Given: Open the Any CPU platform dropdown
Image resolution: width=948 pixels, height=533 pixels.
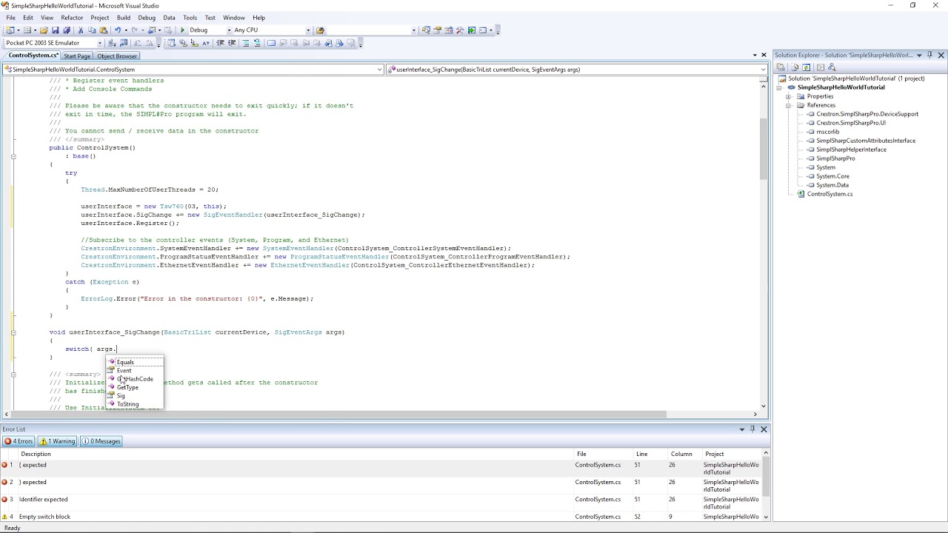Looking at the screenshot, I should click(x=308, y=30).
